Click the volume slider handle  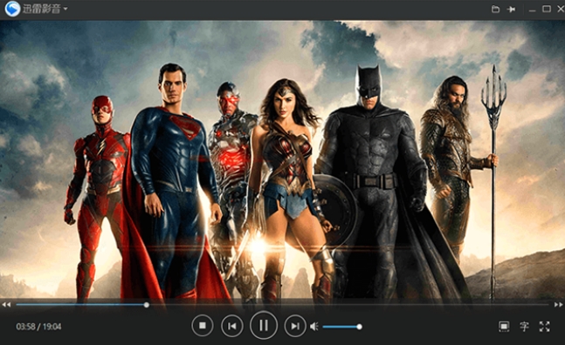(359, 327)
